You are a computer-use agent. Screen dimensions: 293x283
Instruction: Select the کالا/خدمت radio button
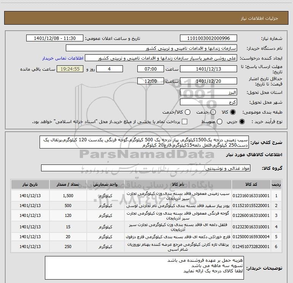[x=188, y=112]
